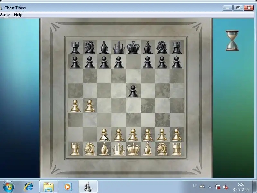Select the white rook on h1
The height and width of the screenshot is (193, 257).
point(177,149)
